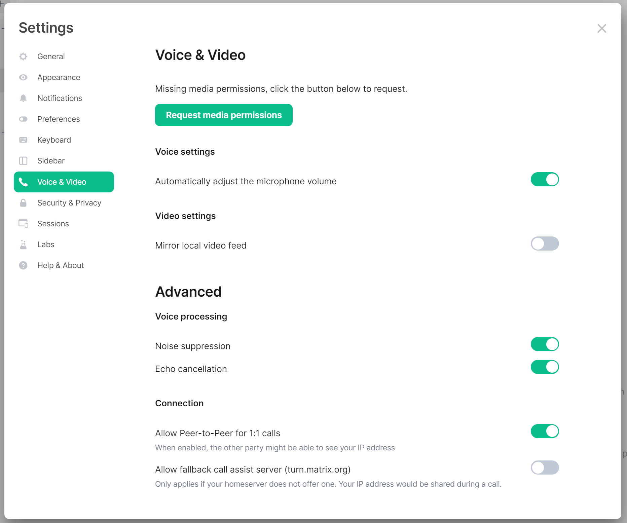
Task: Close the Settings dialog
Action: click(602, 28)
